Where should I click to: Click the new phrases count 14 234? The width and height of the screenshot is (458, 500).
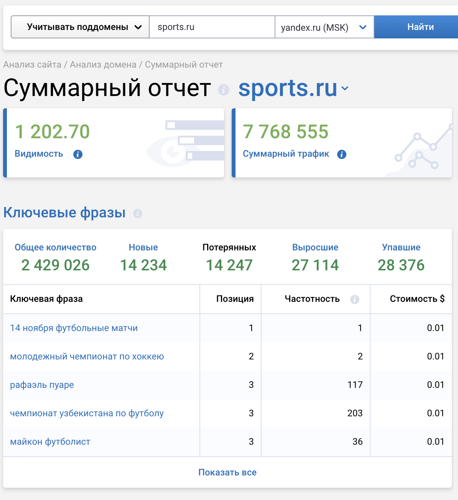click(x=143, y=265)
